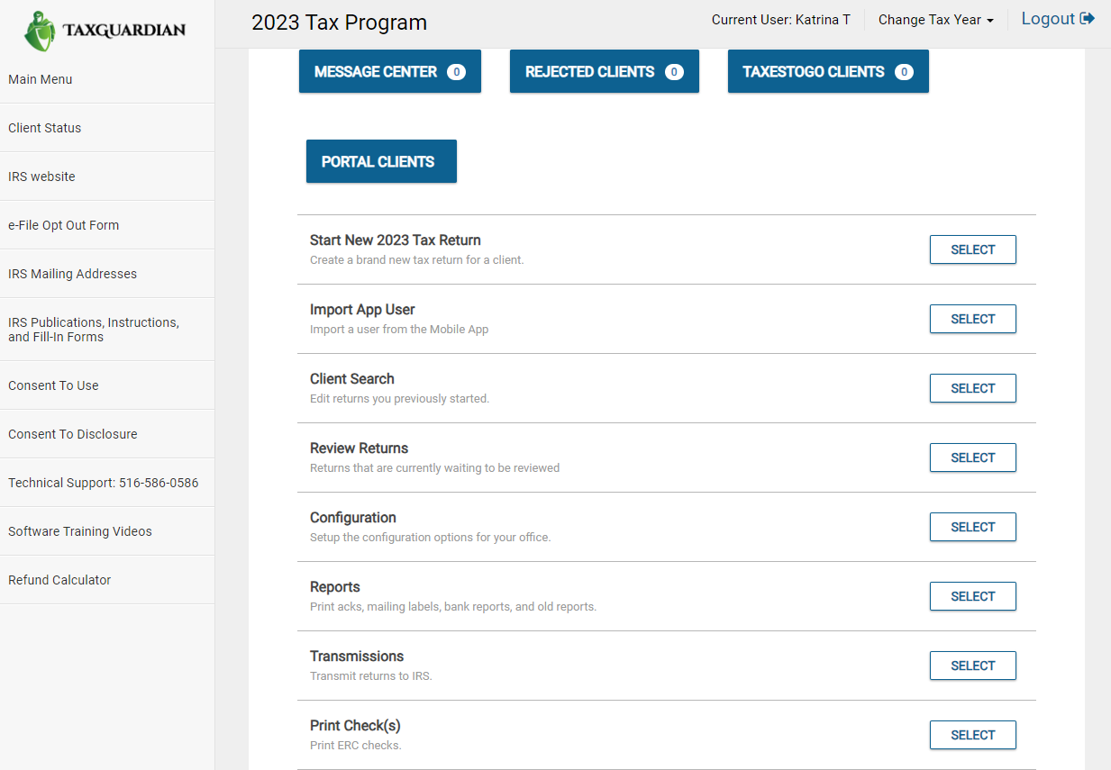Open the Portal Clients section

point(380,161)
